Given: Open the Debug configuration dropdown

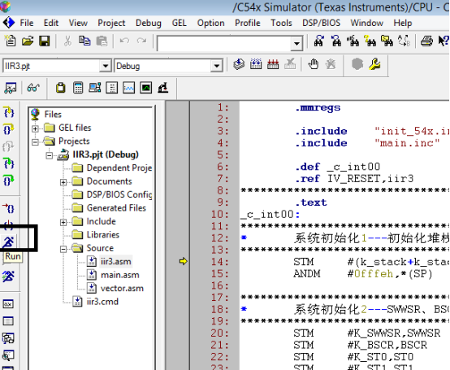Looking at the screenshot, I should (216, 66).
